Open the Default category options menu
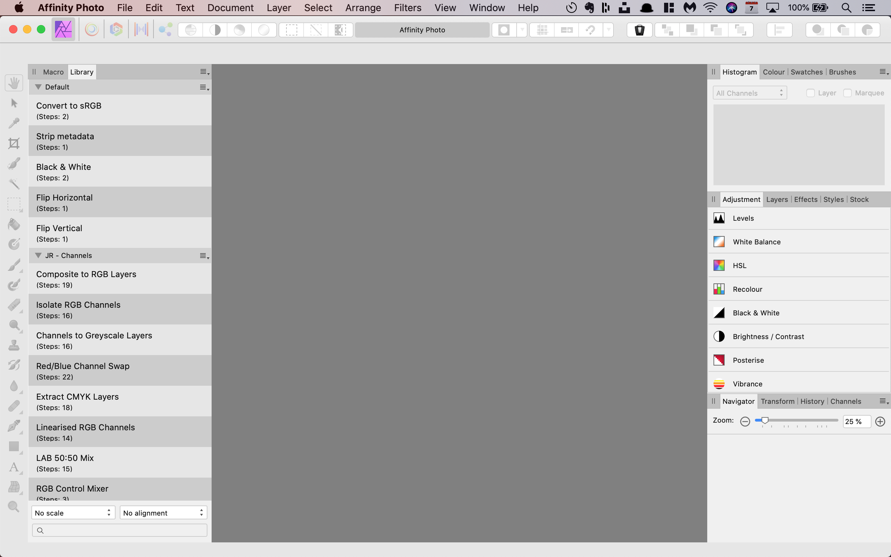Screen dimensions: 891x557 [204, 88]
